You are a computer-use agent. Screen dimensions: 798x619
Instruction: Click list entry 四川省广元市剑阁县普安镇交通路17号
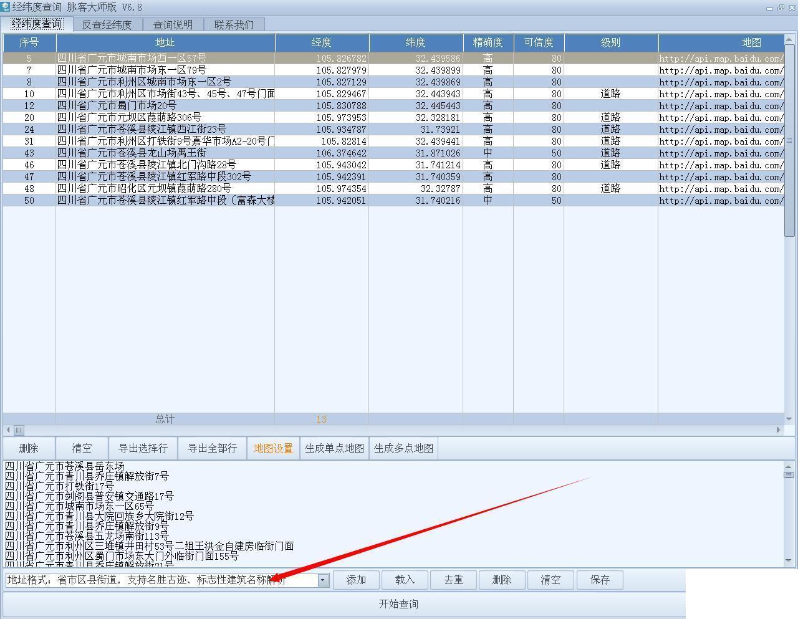(89, 496)
